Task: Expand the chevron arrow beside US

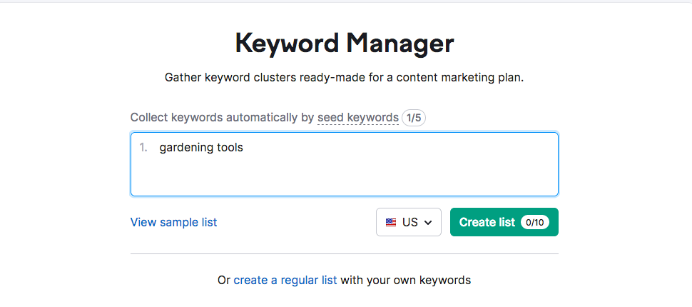Action: (427, 223)
